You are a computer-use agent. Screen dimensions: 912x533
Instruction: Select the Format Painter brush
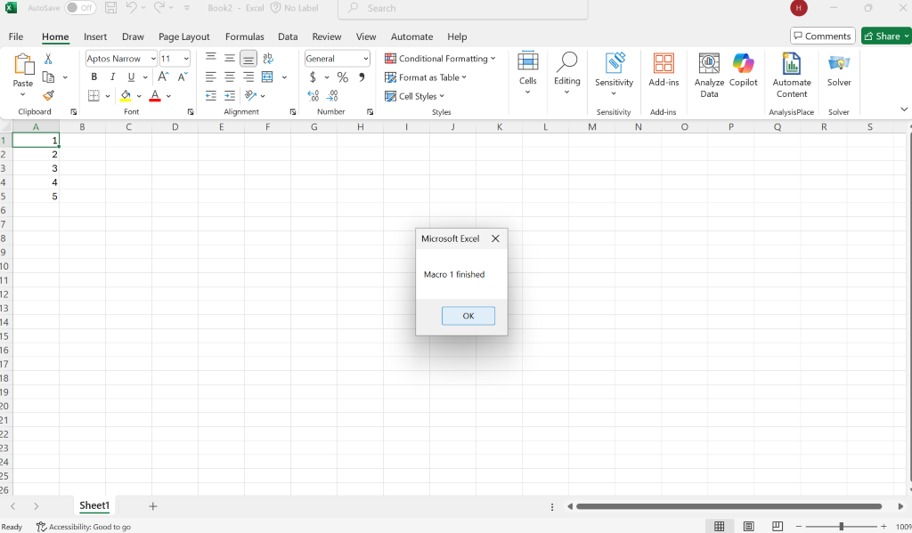point(48,95)
